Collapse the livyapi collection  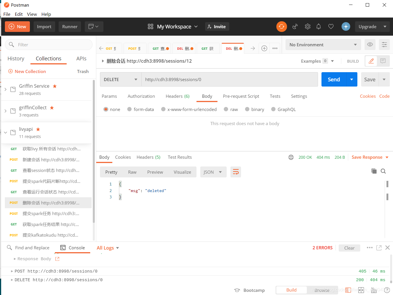click(x=5, y=133)
